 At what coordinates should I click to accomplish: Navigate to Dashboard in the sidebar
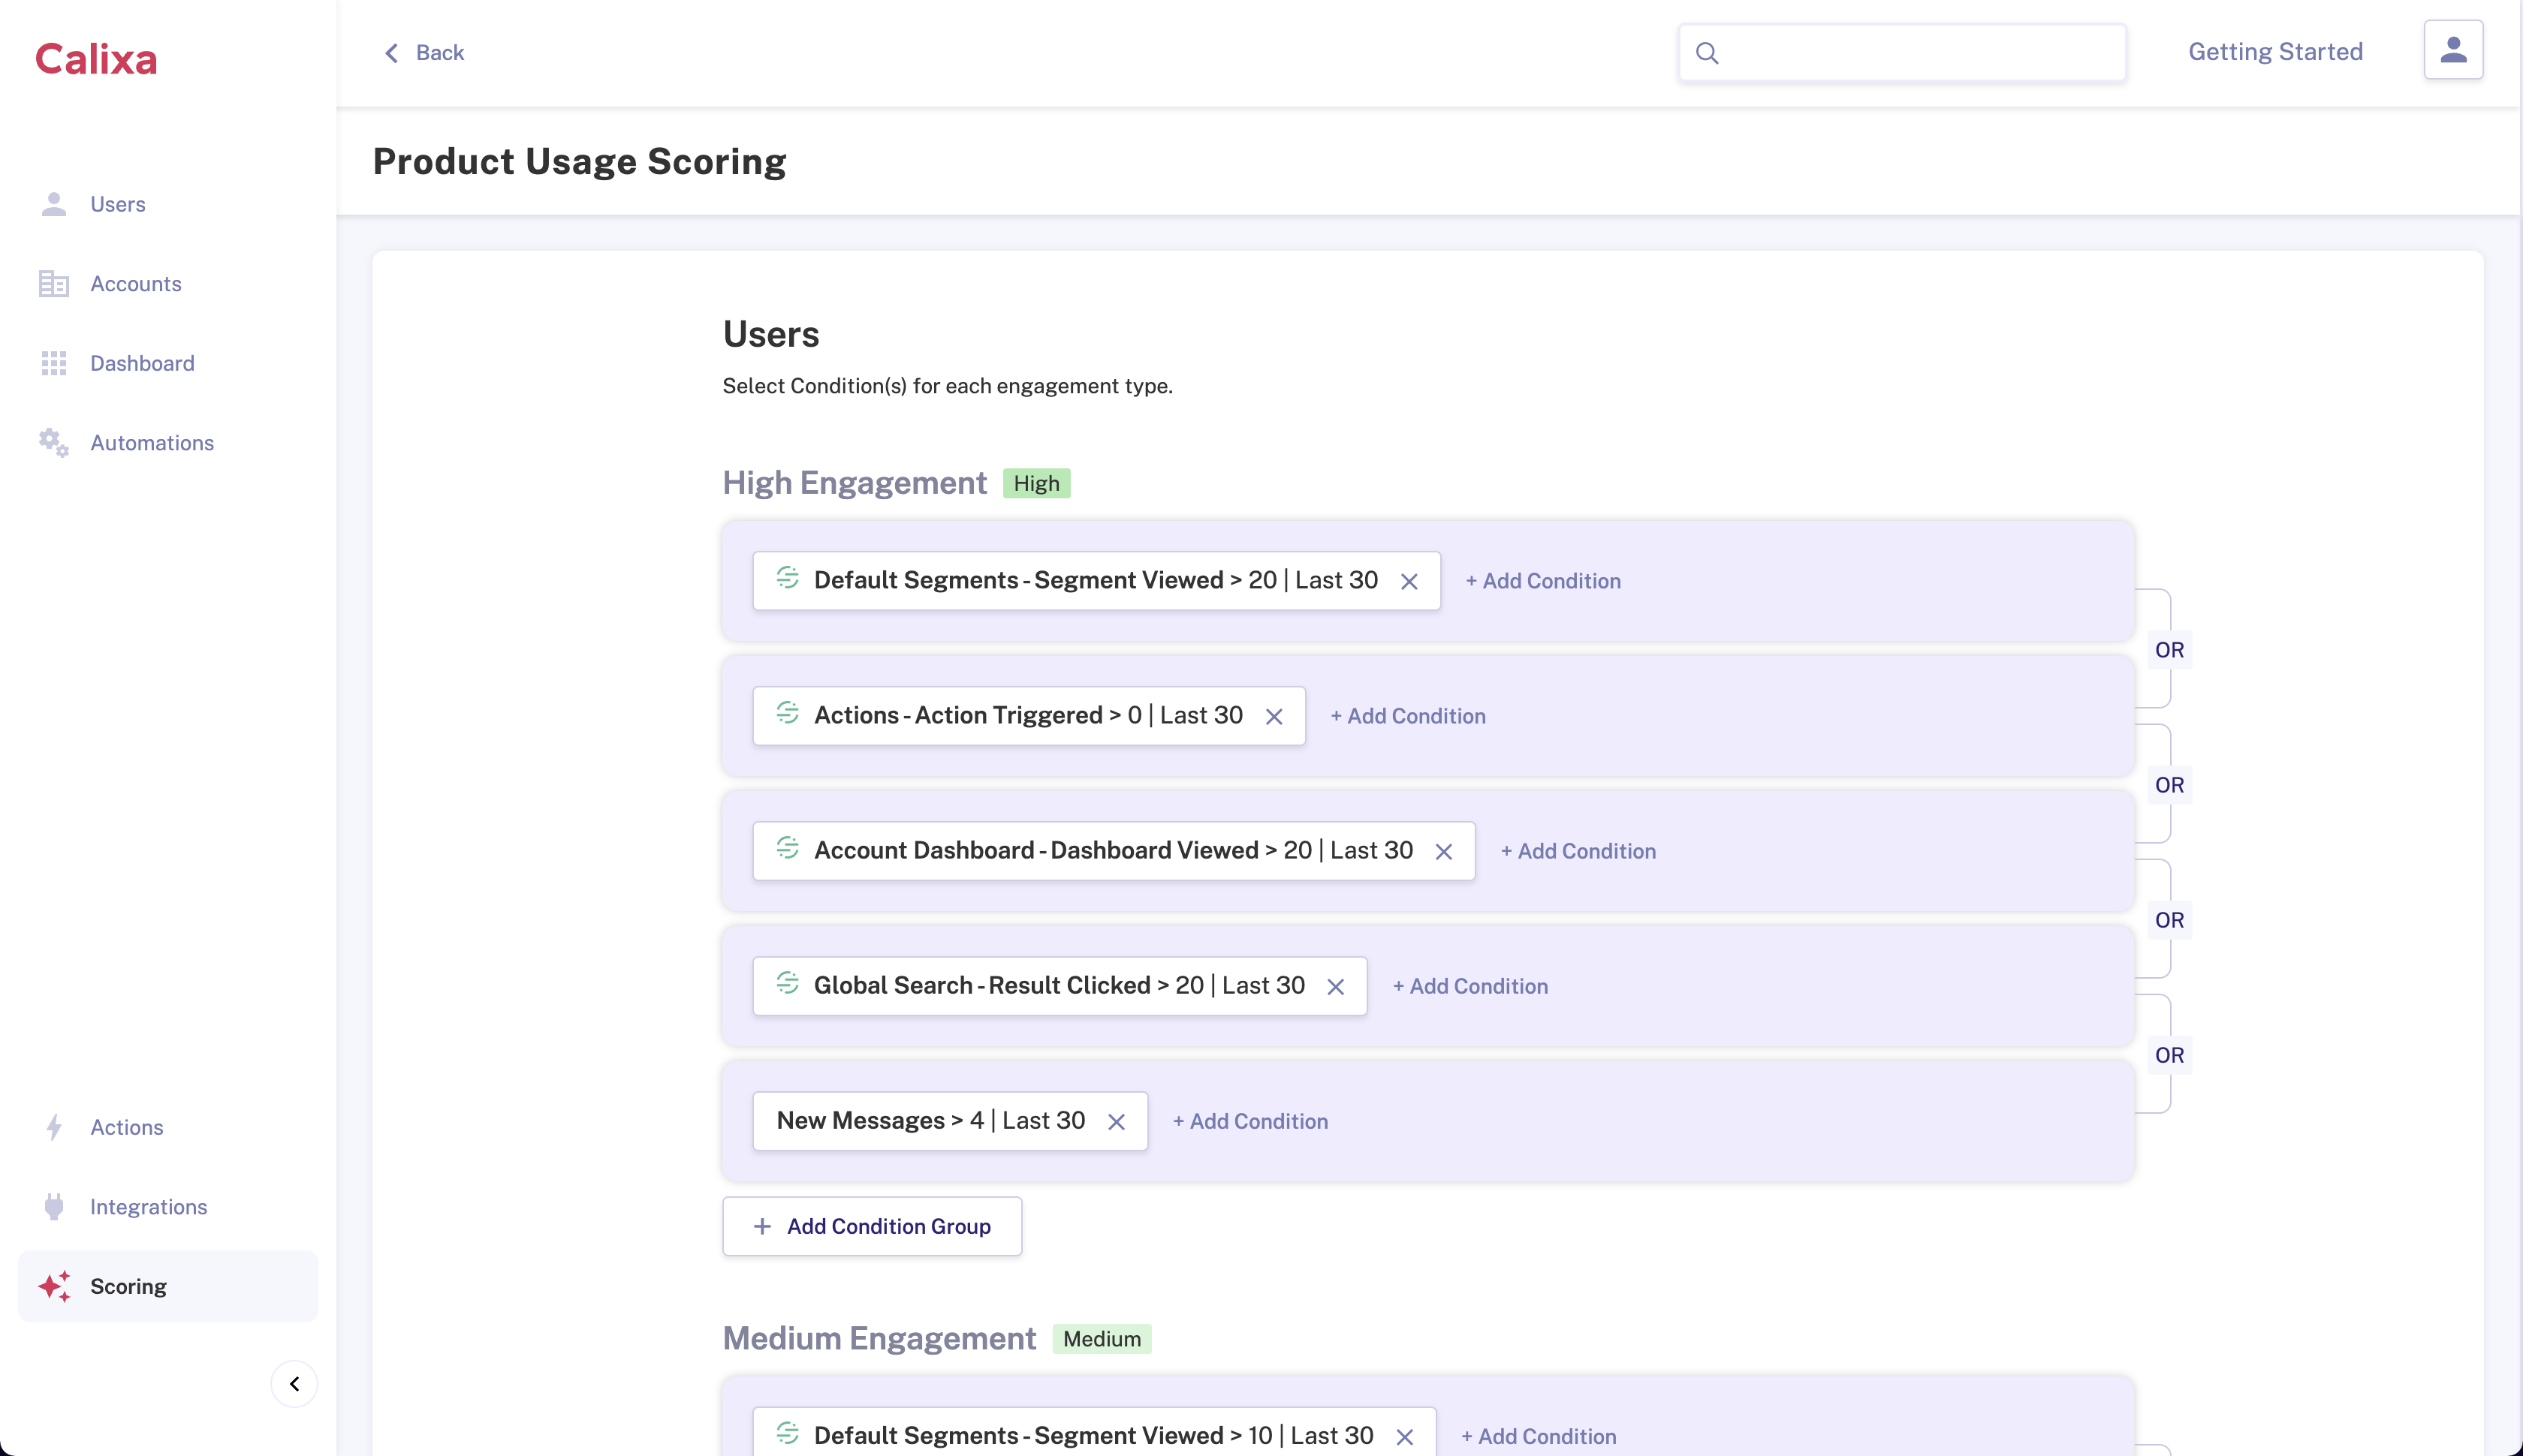coord(142,363)
